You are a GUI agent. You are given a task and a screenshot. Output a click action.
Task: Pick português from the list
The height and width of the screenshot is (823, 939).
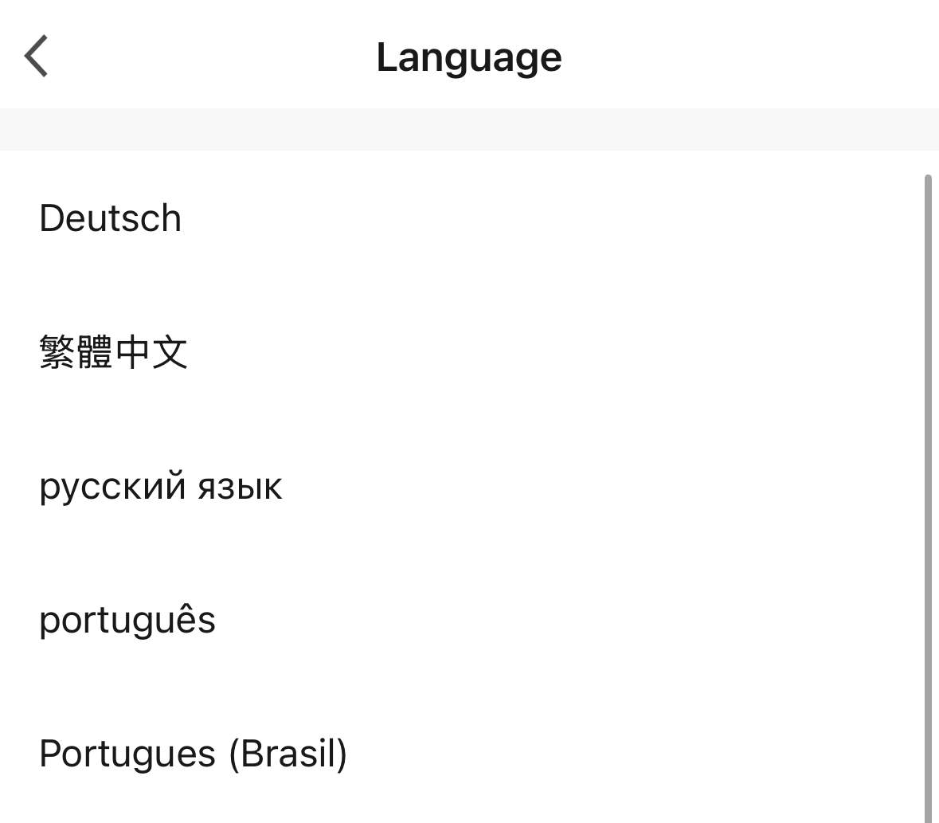(127, 620)
